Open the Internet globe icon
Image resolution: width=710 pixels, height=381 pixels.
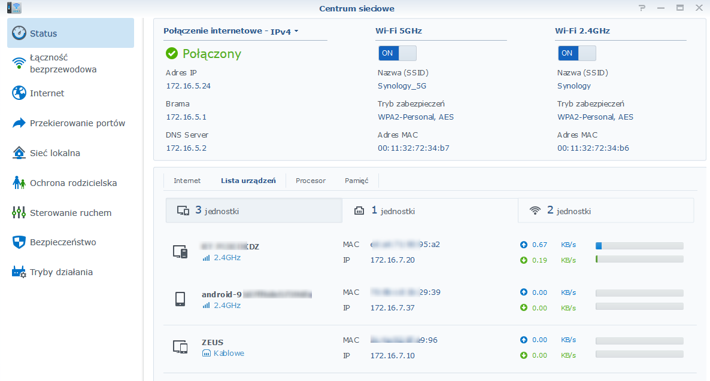[x=19, y=93]
